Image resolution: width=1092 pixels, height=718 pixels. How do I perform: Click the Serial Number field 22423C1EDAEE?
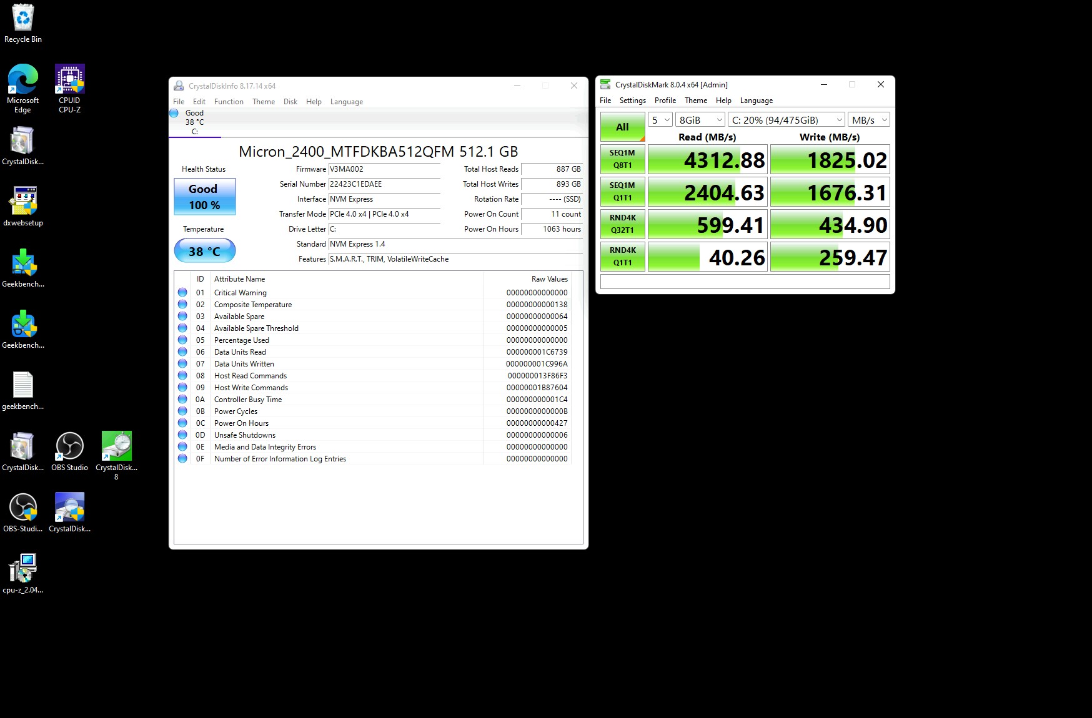pyautogui.click(x=384, y=184)
